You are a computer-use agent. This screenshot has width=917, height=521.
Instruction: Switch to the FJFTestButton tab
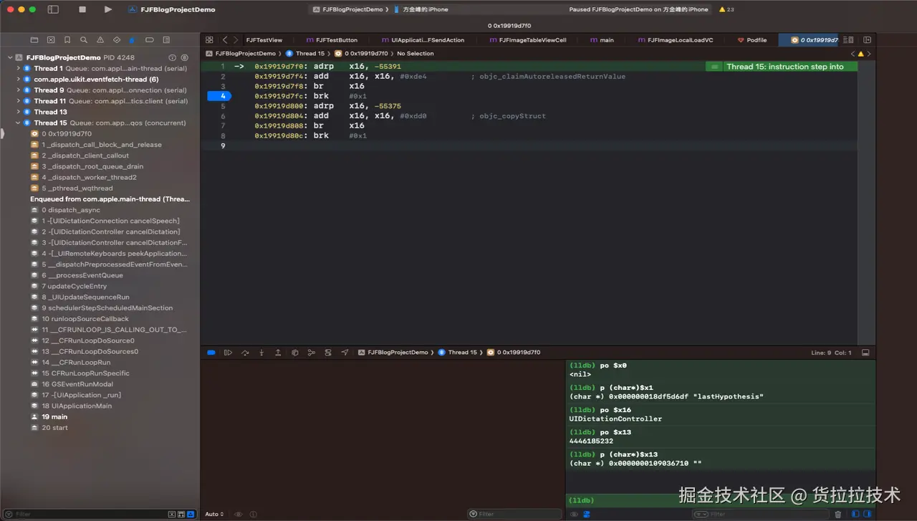[x=332, y=40]
